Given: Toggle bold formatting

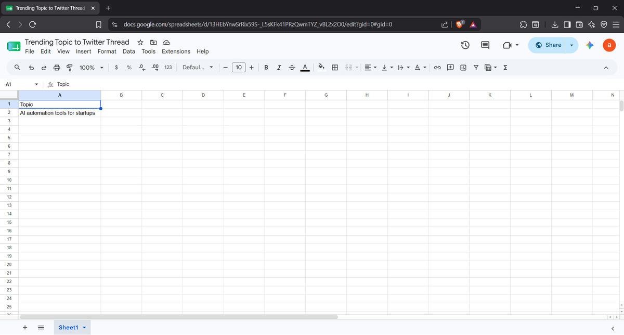Looking at the screenshot, I should pyautogui.click(x=267, y=68).
